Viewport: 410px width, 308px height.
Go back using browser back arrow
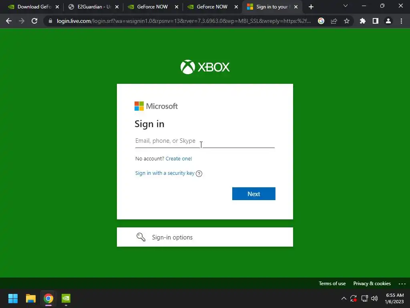point(9,21)
